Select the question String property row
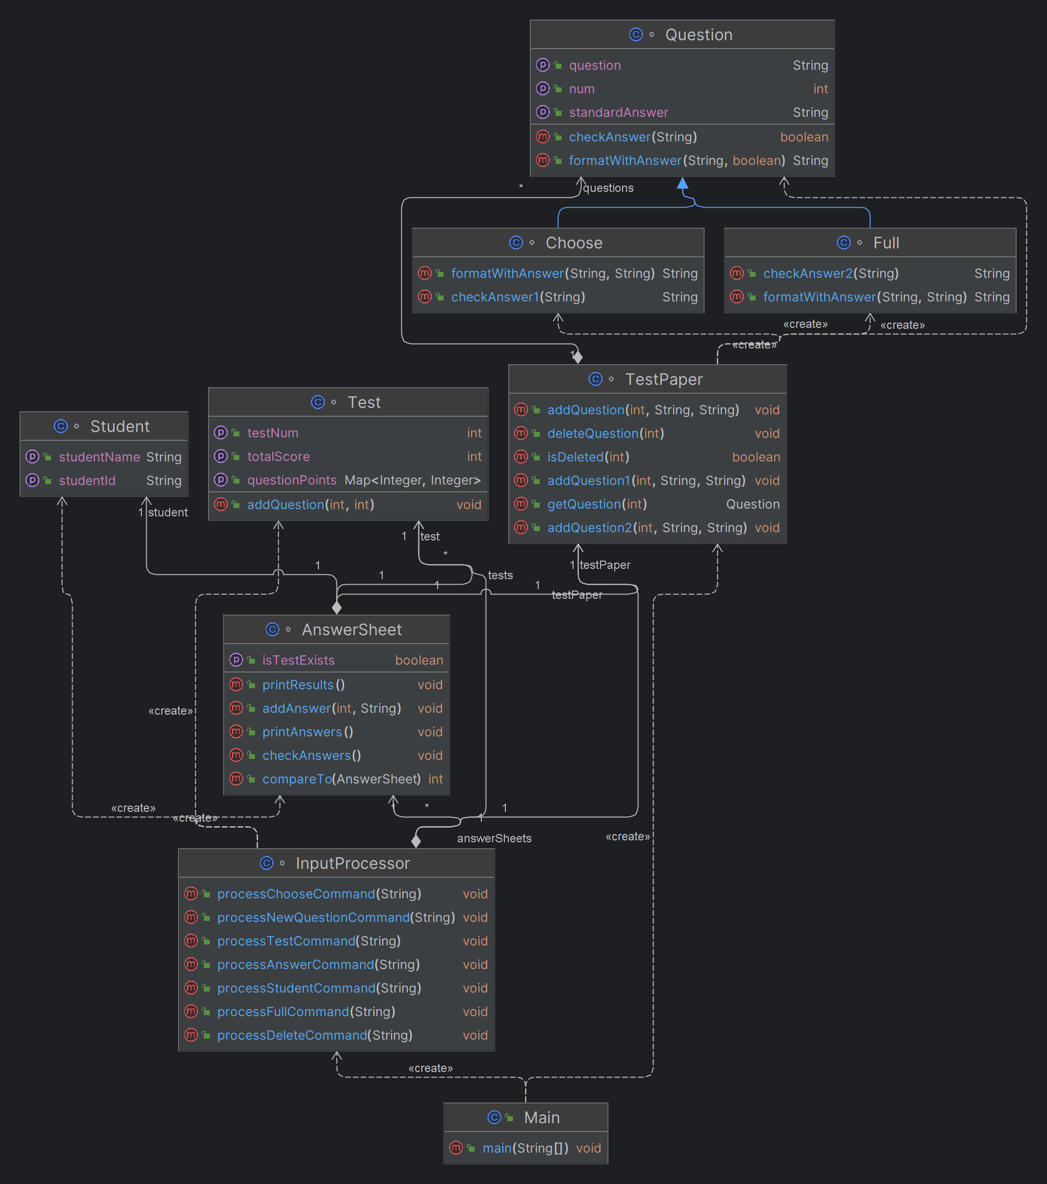1047x1184 pixels. [682, 65]
